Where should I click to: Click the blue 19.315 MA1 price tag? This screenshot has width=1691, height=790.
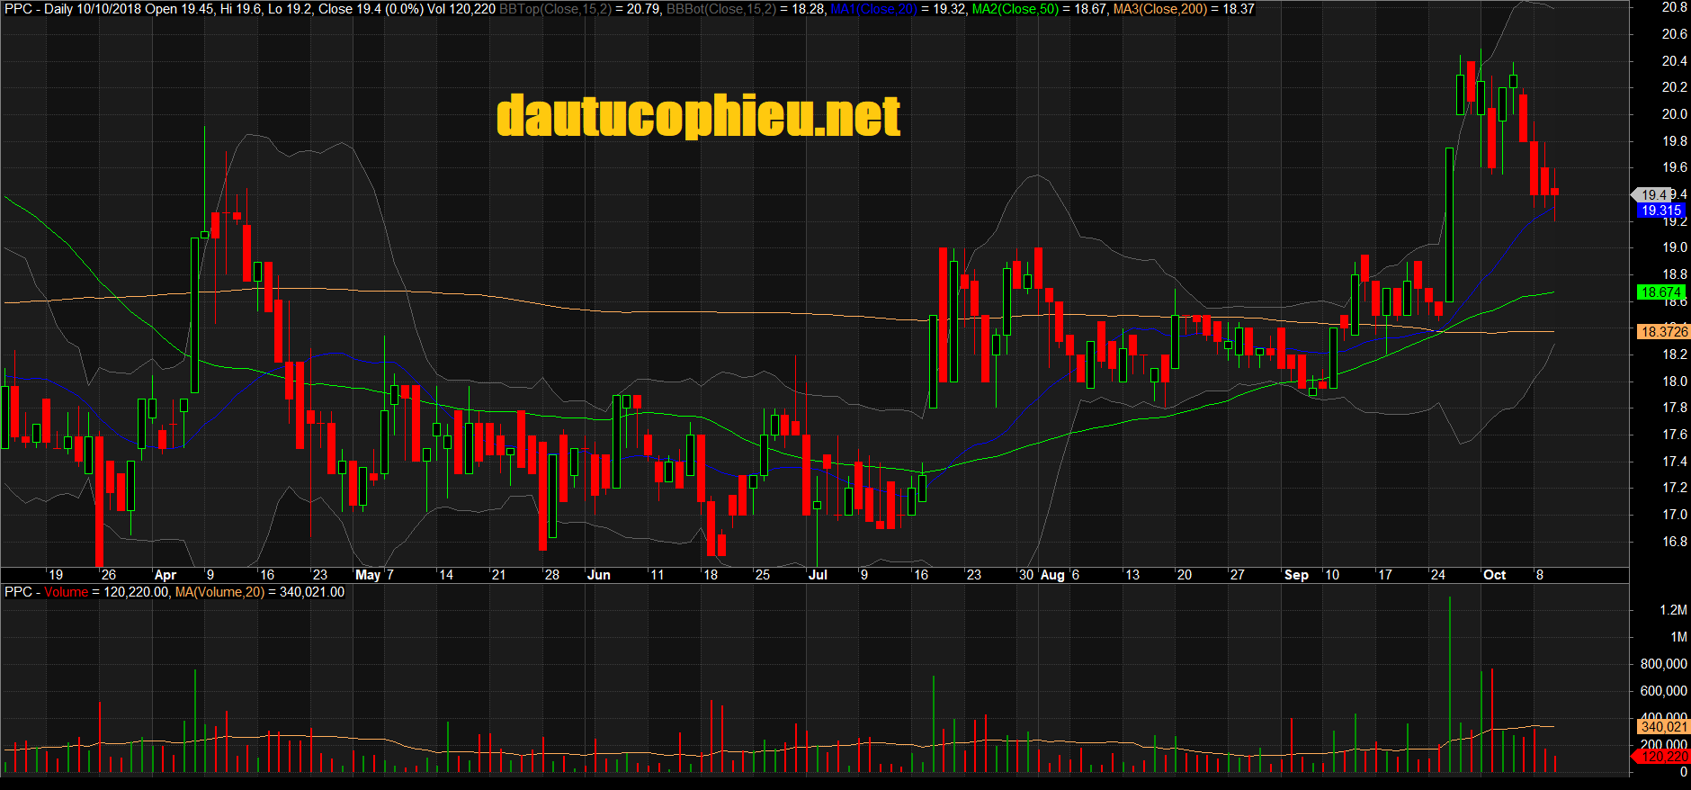(x=1660, y=211)
